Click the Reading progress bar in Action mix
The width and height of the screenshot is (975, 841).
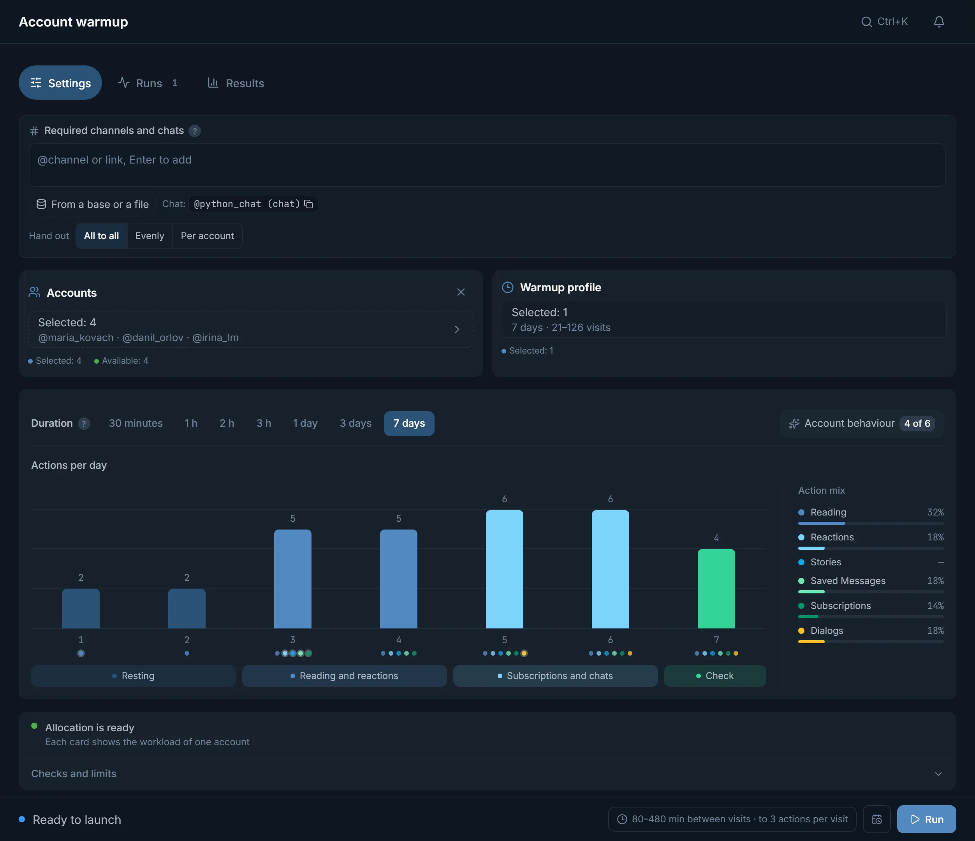point(871,523)
